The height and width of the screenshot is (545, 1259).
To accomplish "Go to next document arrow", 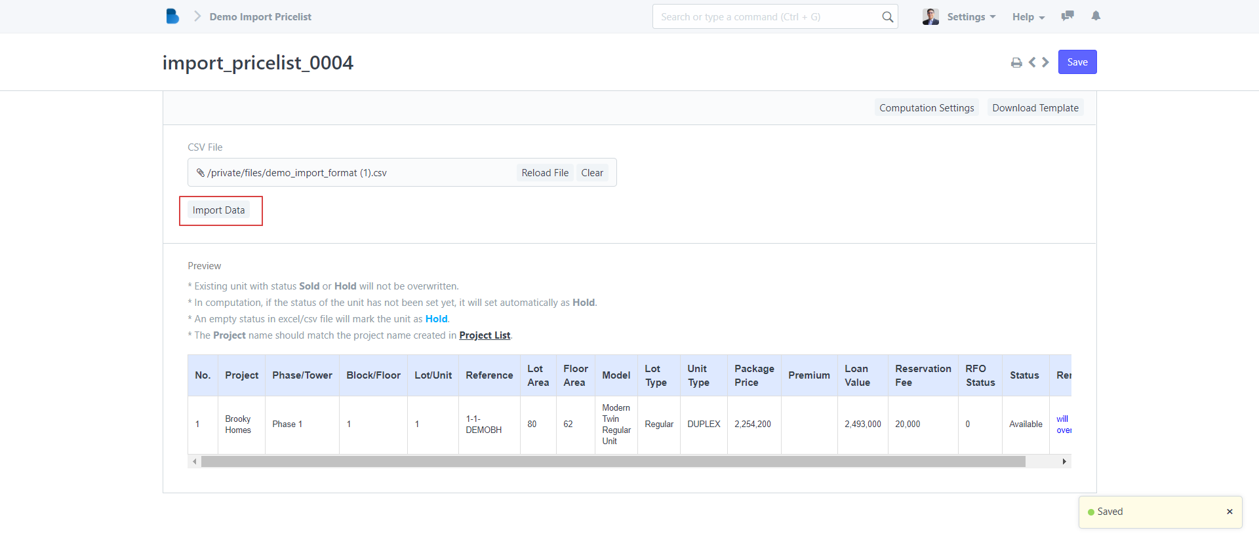I will pyautogui.click(x=1046, y=62).
